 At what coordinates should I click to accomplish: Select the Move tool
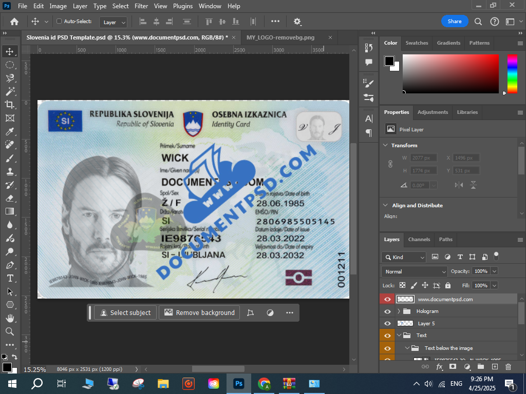point(10,51)
